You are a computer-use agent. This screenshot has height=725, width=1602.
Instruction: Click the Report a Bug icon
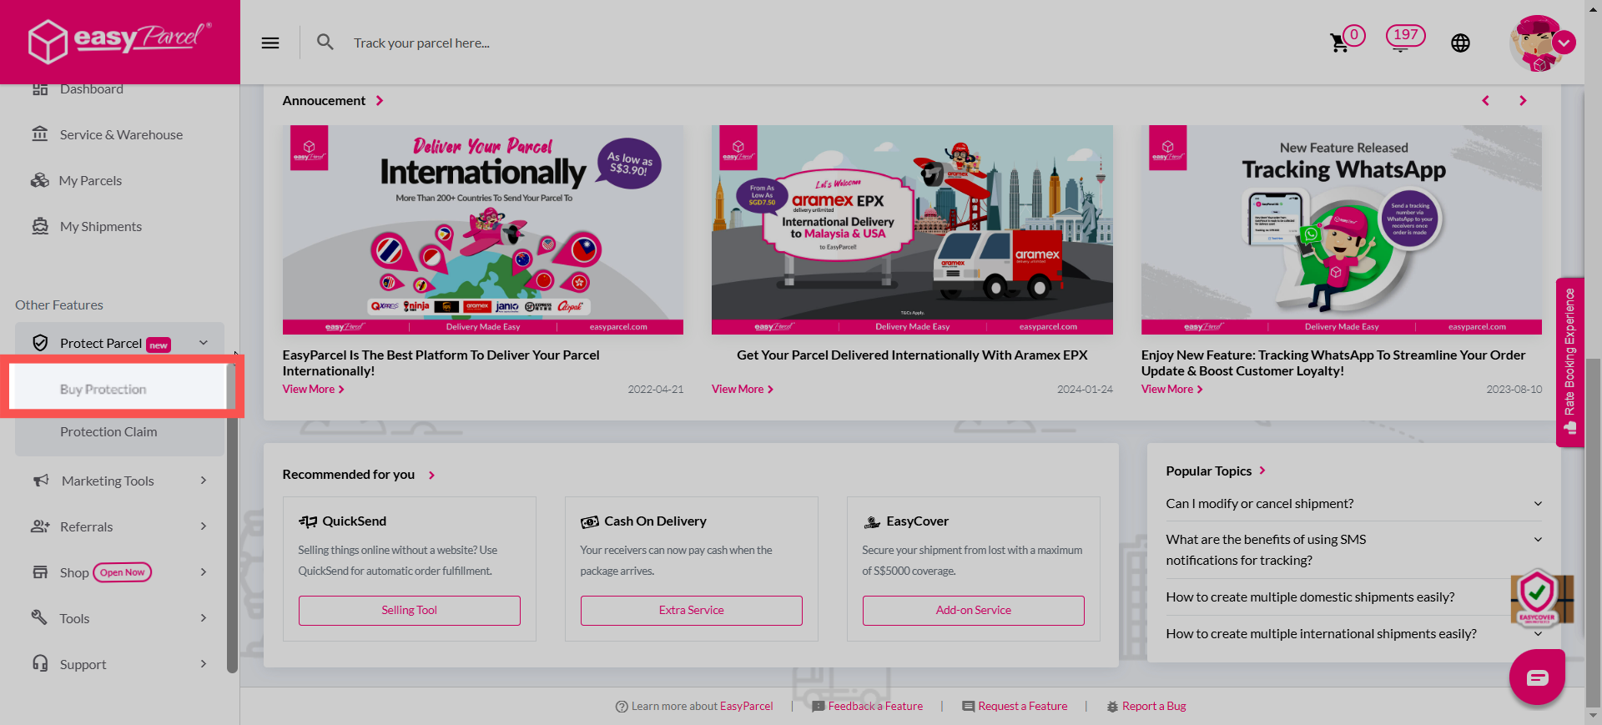point(1112,707)
